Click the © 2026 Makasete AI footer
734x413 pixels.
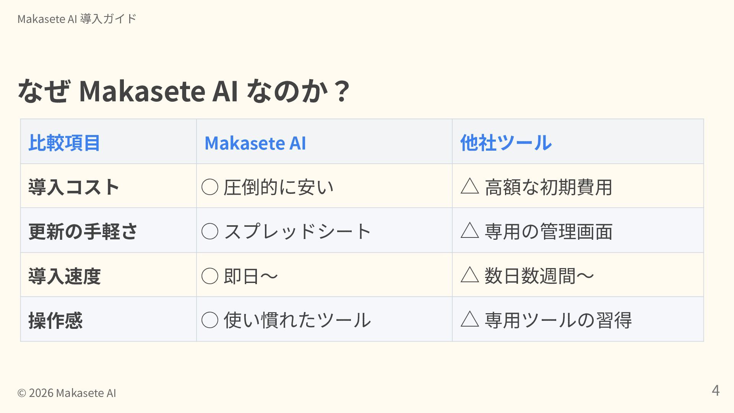[x=67, y=393]
